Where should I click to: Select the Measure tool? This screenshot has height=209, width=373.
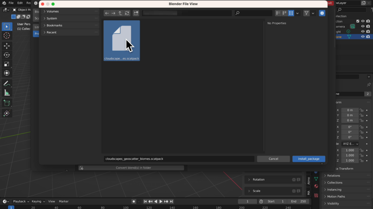7,93
